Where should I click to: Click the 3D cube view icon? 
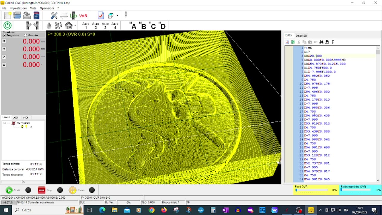(x=111, y=16)
